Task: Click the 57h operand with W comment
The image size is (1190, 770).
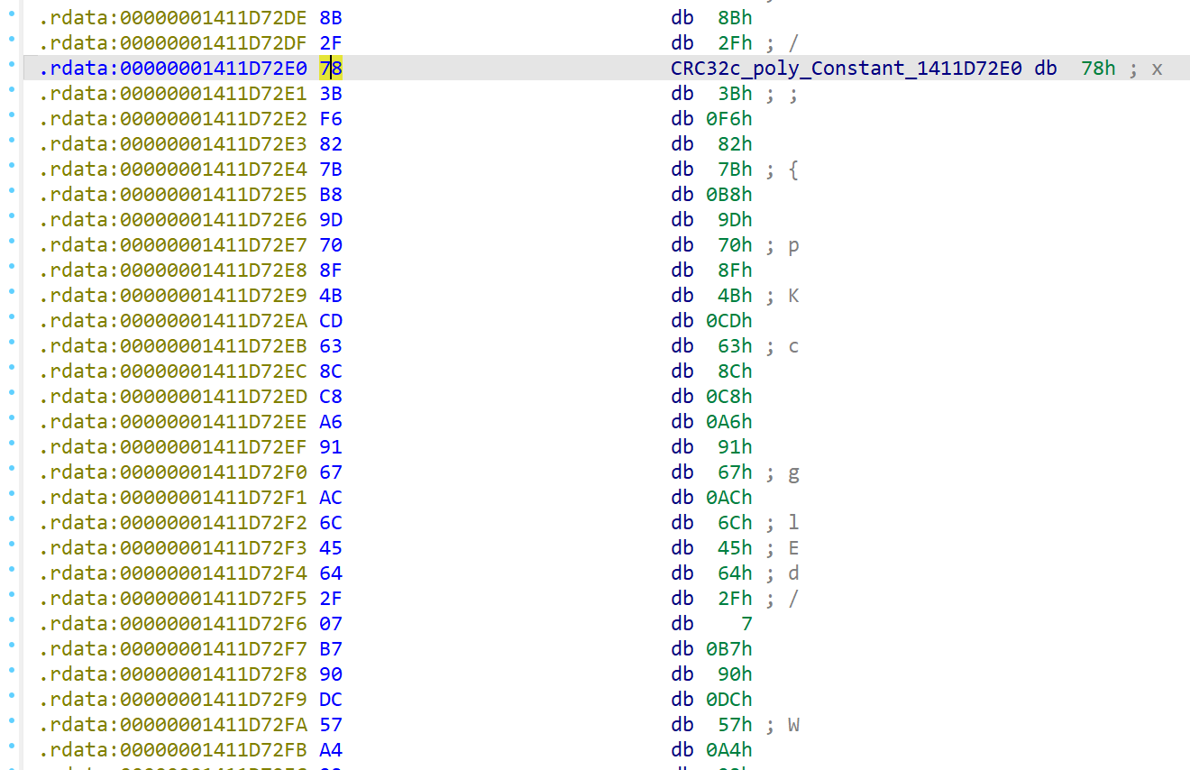Action: [x=734, y=725]
